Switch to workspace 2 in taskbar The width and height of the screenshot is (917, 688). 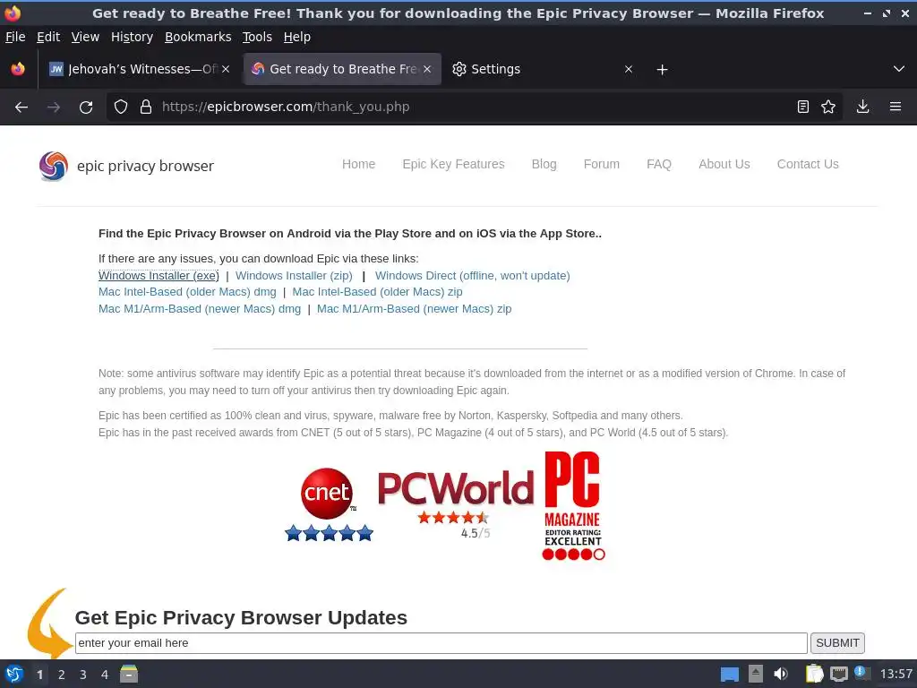62,675
